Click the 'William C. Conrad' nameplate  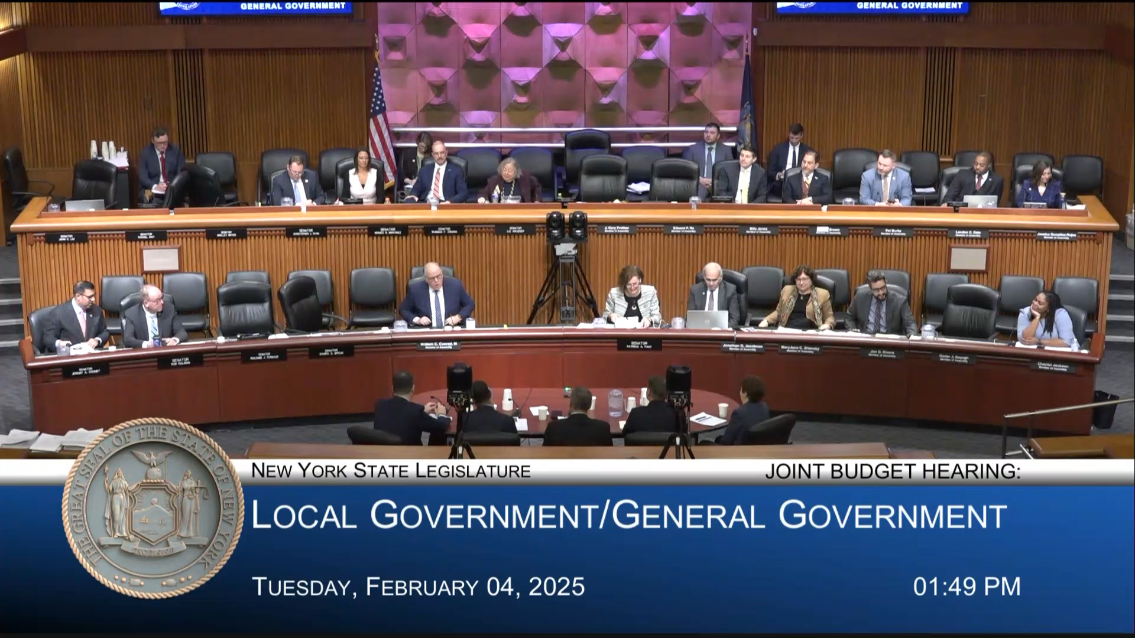(438, 345)
